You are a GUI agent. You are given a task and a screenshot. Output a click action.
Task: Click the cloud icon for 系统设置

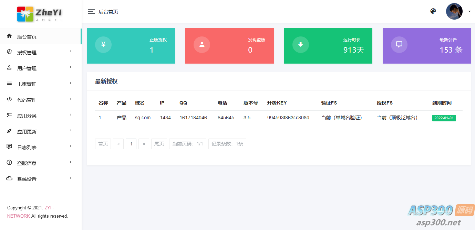coord(9,178)
